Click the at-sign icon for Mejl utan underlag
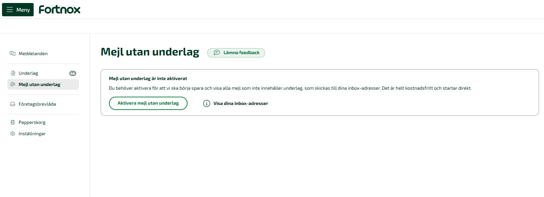 point(13,84)
